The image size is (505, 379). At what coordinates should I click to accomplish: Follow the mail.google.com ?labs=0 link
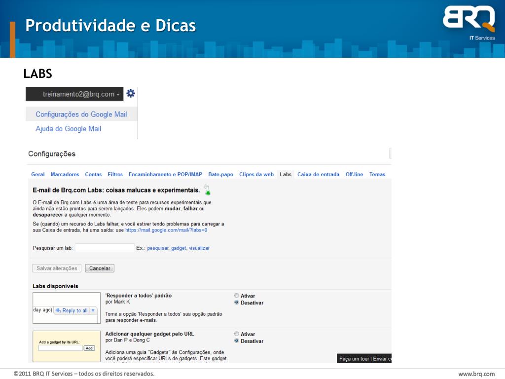pyautogui.click(x=166, y=230)
